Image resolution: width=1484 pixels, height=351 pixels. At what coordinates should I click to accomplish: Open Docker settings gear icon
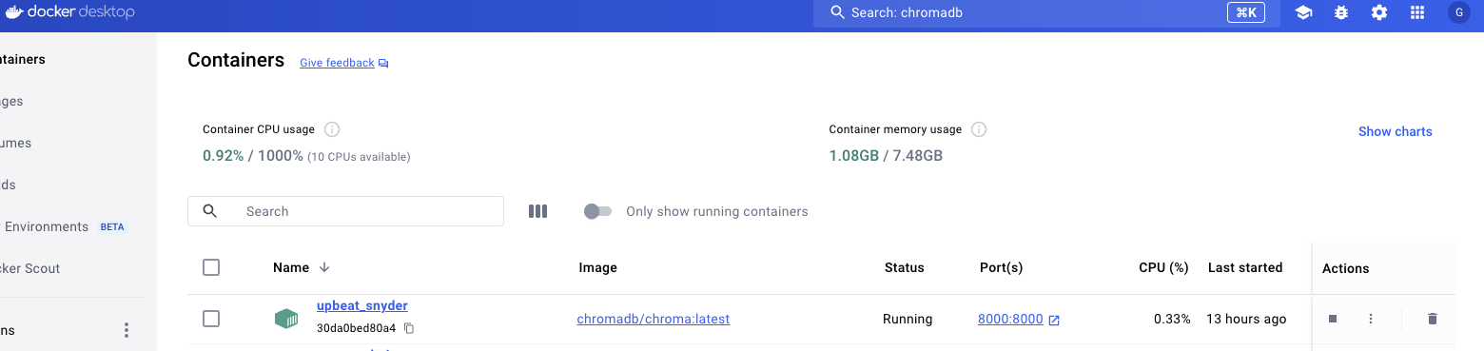pos(1379,12)
